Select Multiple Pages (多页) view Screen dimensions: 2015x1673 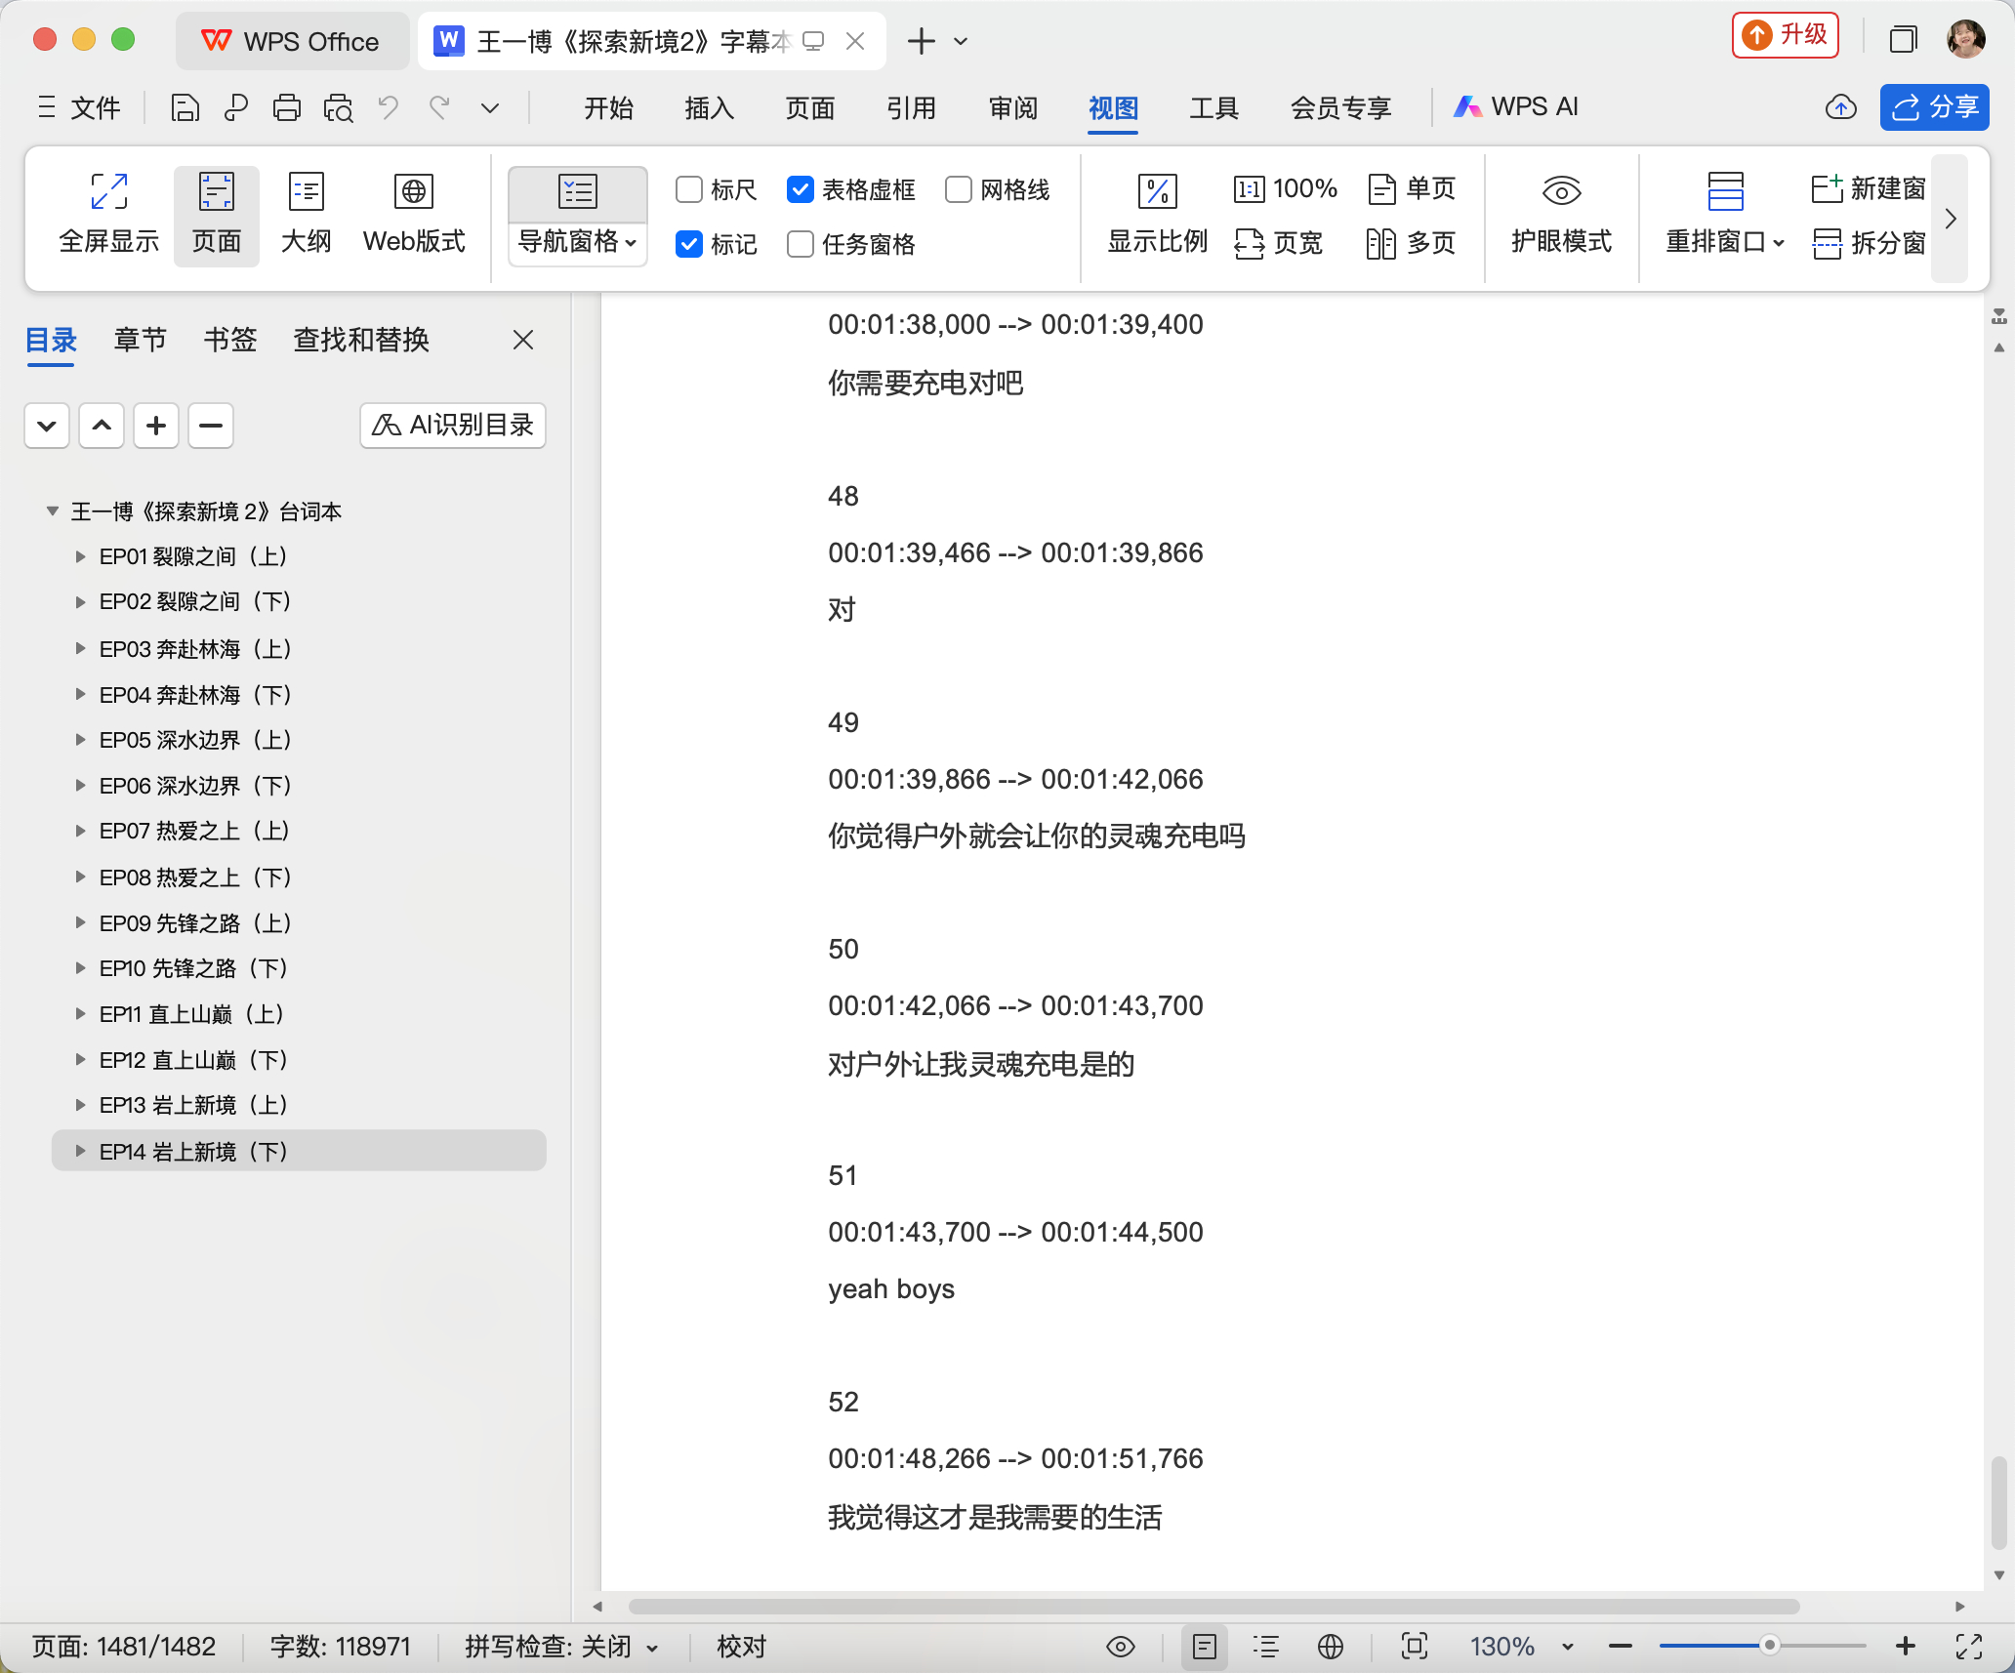pos(1412,243)
